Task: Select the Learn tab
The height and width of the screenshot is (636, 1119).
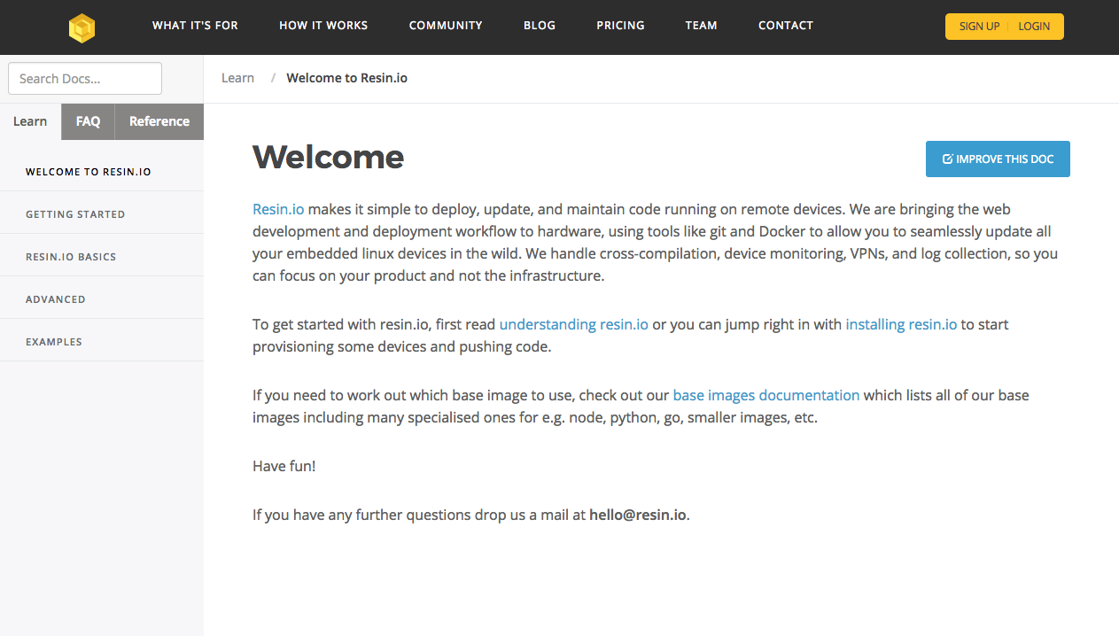Action: pos(30,121)
